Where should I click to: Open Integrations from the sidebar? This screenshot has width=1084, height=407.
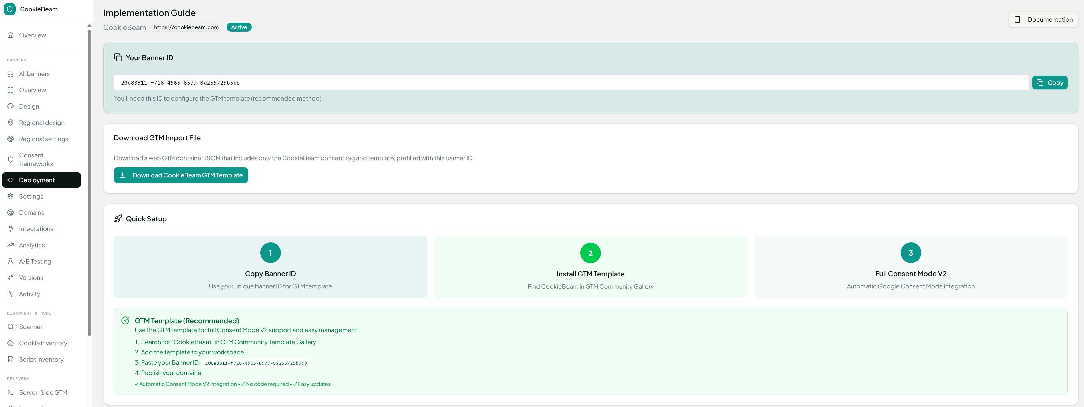pyautogui.click(x=41, y=229)
